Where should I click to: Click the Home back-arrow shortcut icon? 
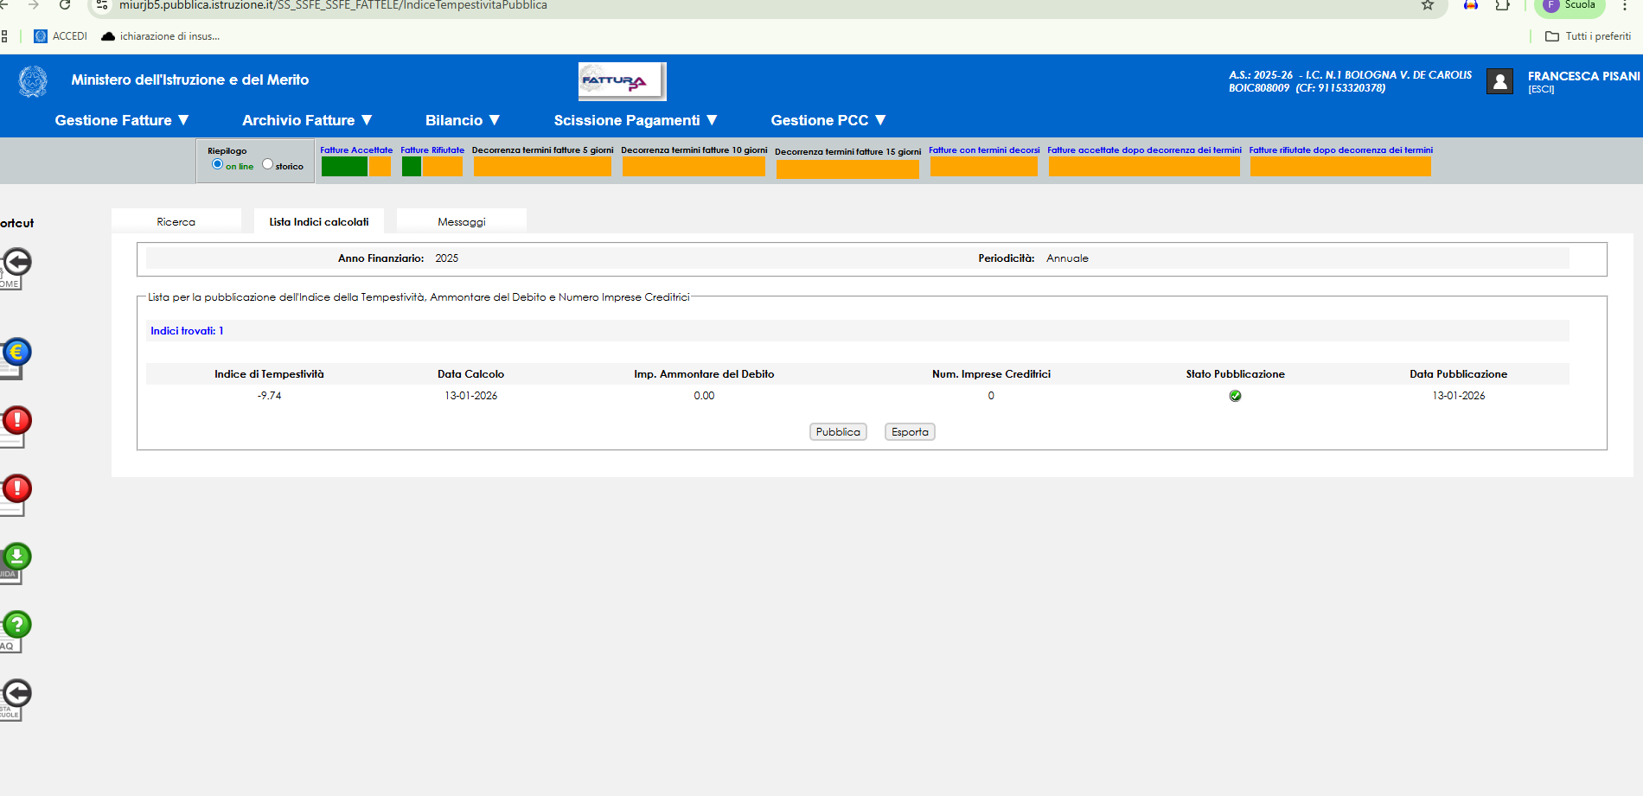tap(16, 262)
